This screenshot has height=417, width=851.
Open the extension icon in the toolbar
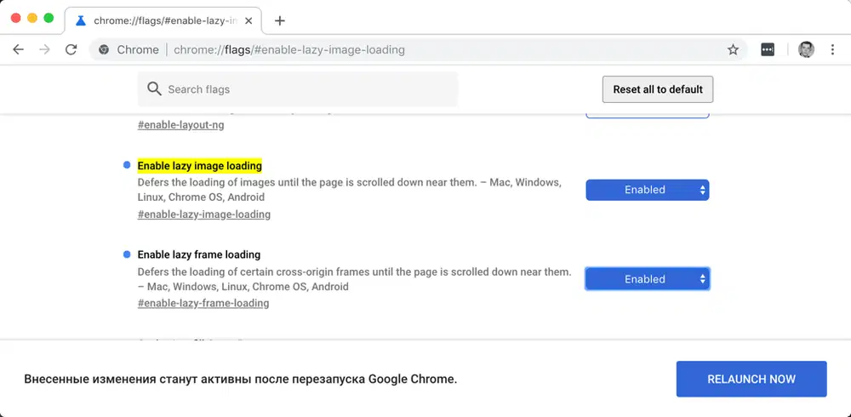768,49
